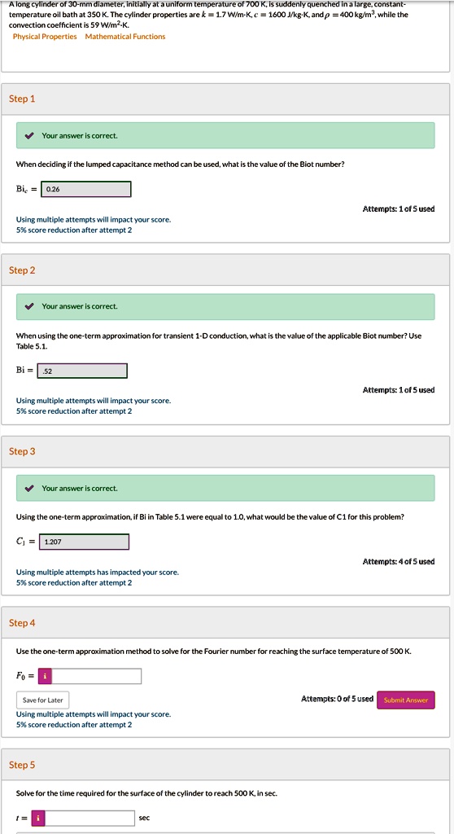454x834 pixels.
Task: Click the Step 1 'Your answer is correct' banner
Action: click(225, 136)
